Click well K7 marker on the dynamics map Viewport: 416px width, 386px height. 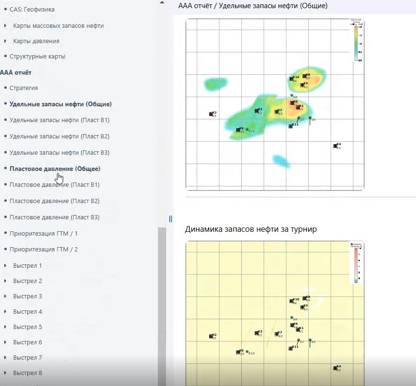pos(276,334)
